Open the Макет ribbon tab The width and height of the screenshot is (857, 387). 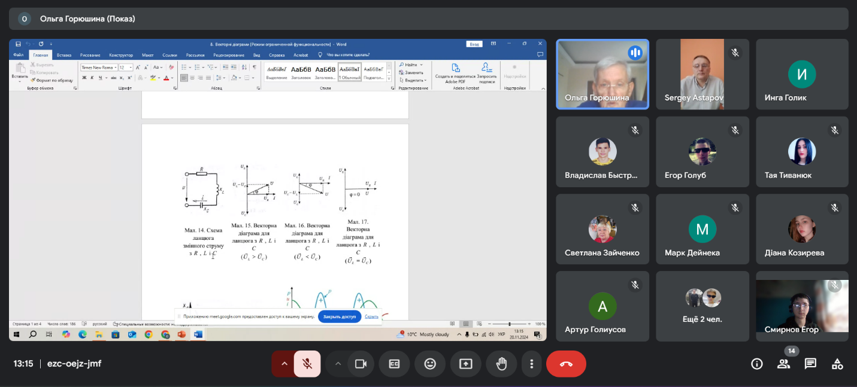click(148, 55)
